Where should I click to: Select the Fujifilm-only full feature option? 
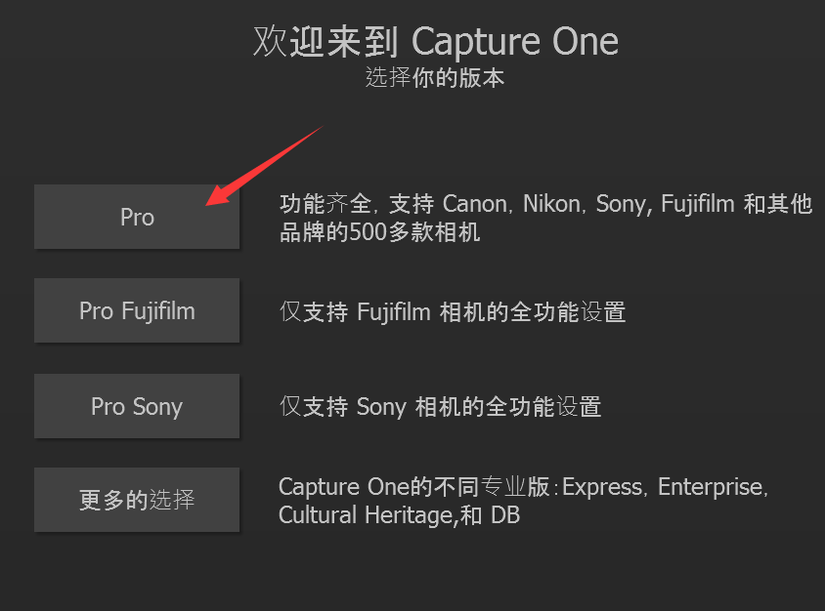click(136, 310)
